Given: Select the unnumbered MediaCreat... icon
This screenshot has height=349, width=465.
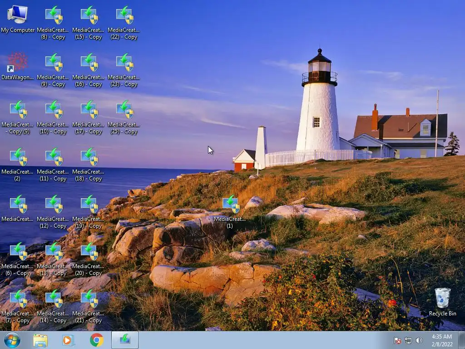Looking at the screenshot, I should tap(18, 208).
